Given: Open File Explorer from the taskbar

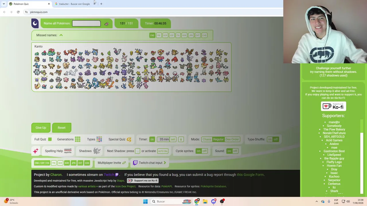Looking at the screenshot, I should coord(205,201).
